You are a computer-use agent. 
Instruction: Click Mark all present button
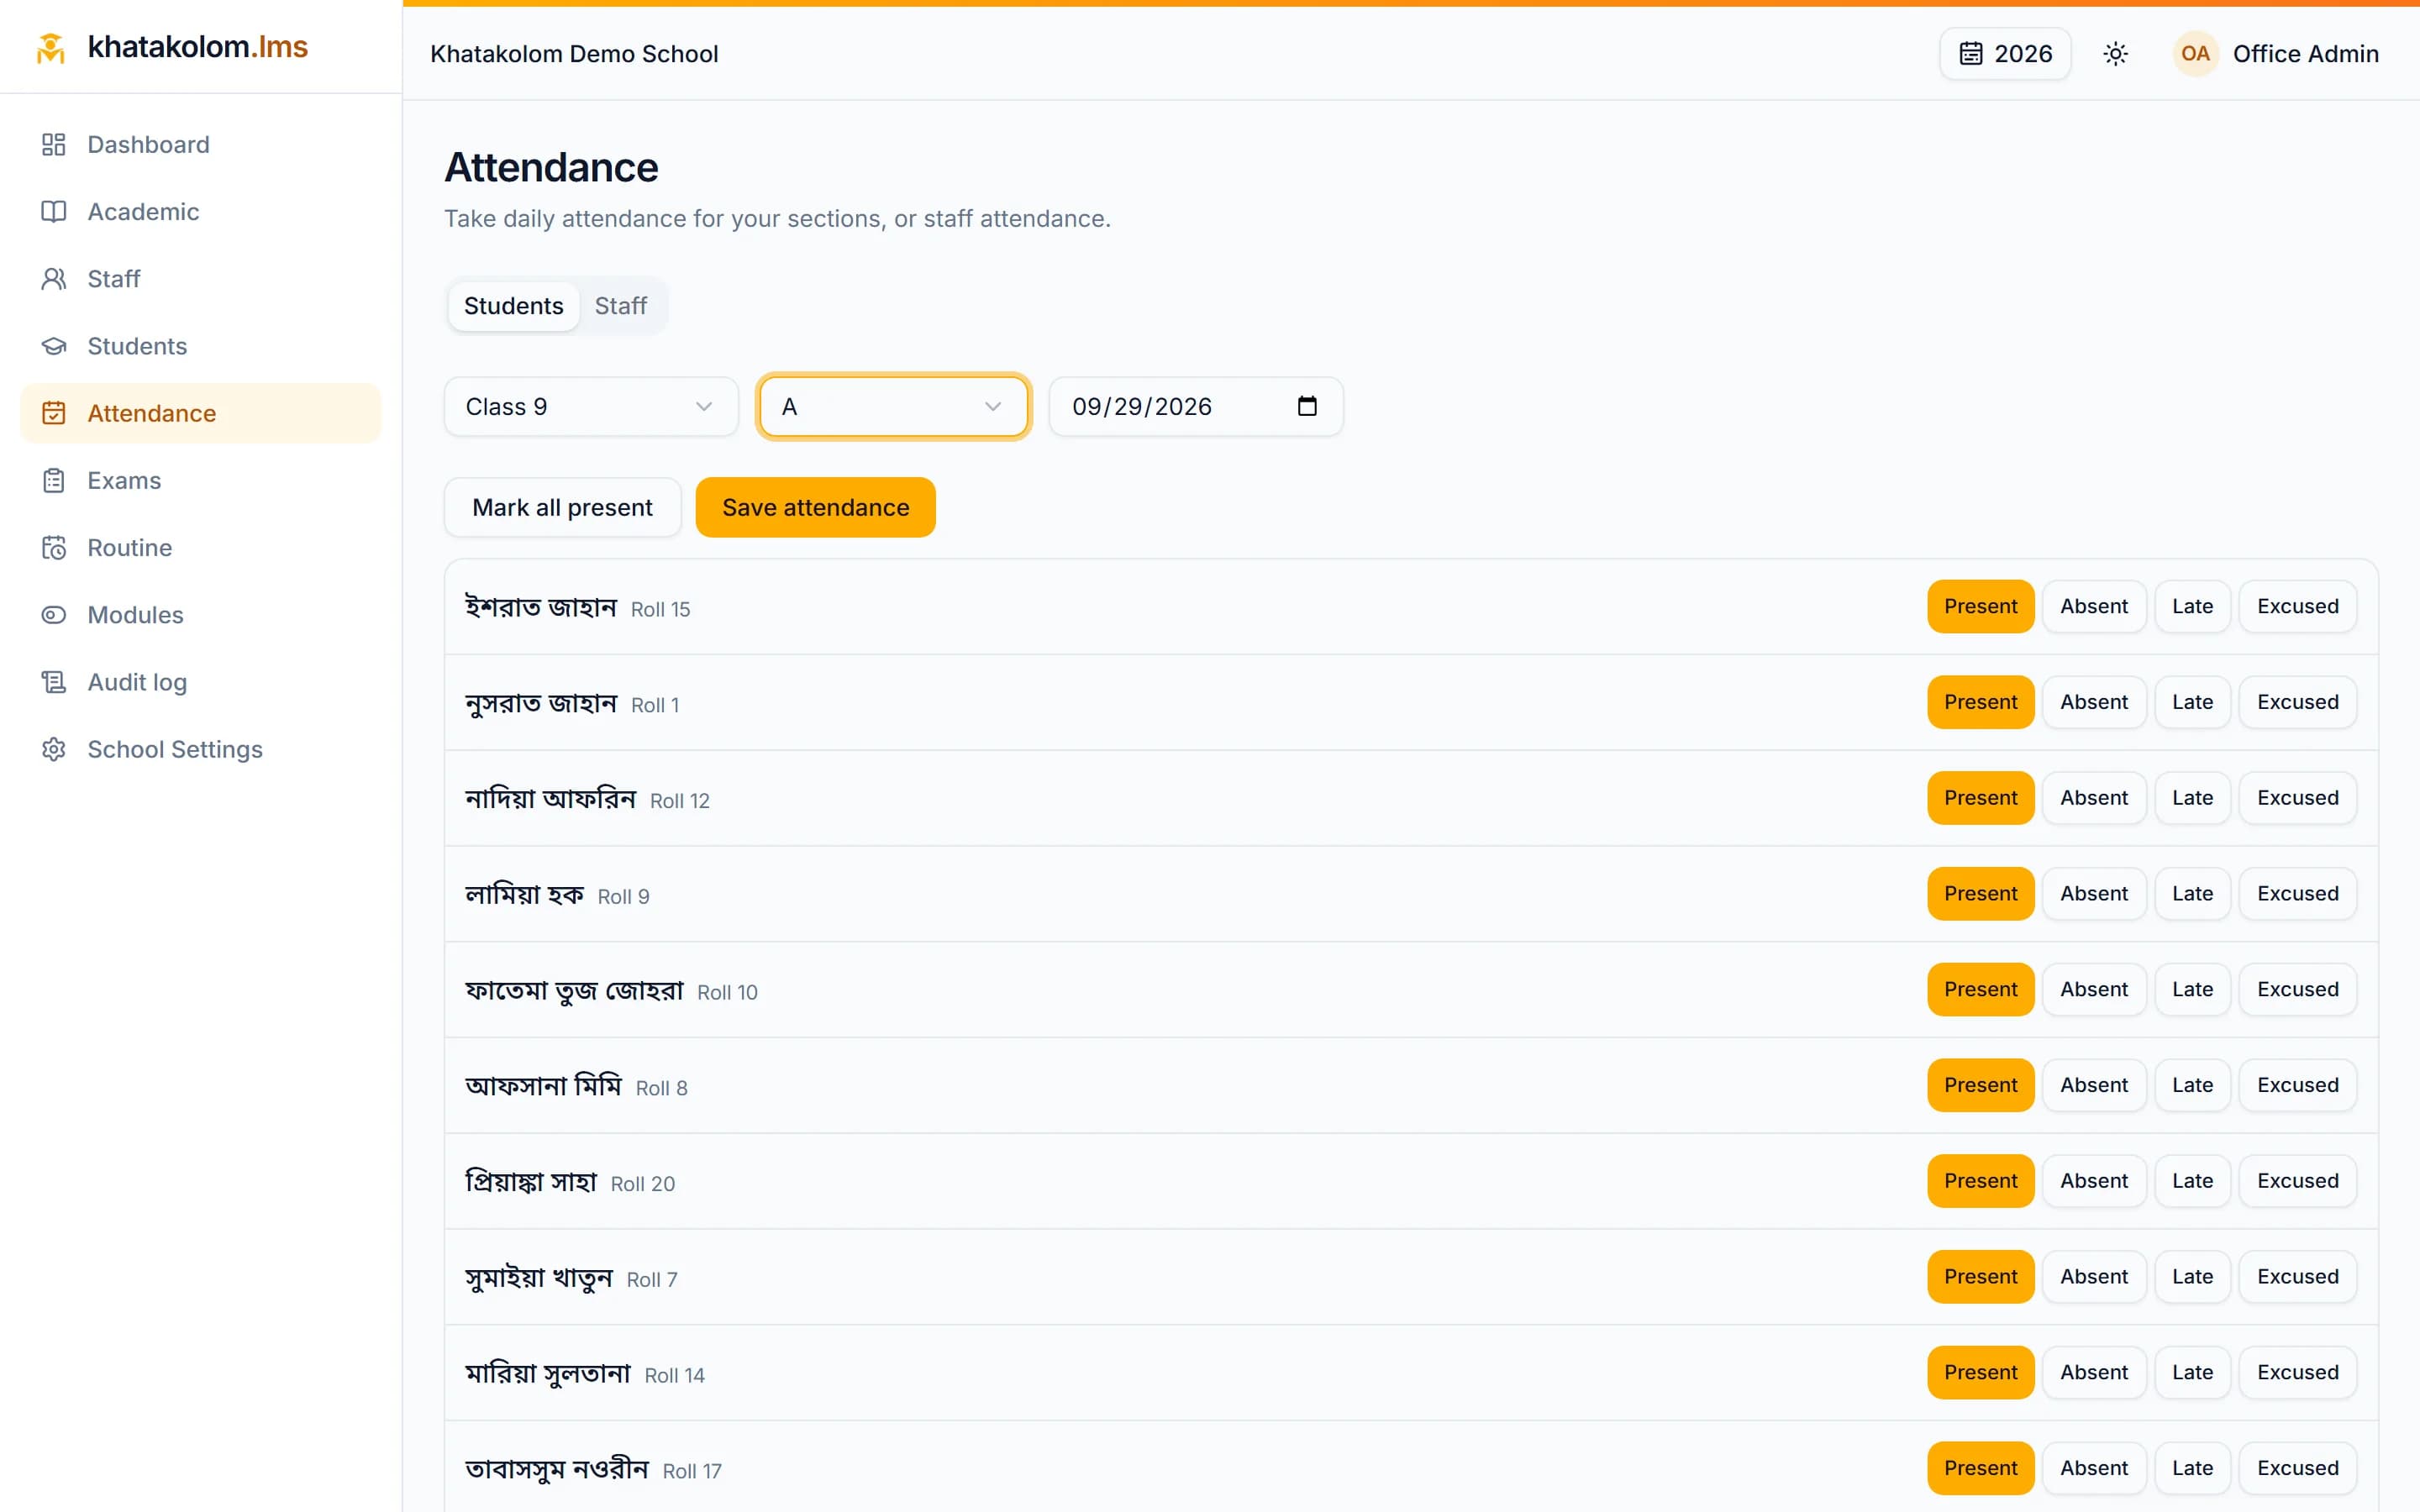point(562,508)
